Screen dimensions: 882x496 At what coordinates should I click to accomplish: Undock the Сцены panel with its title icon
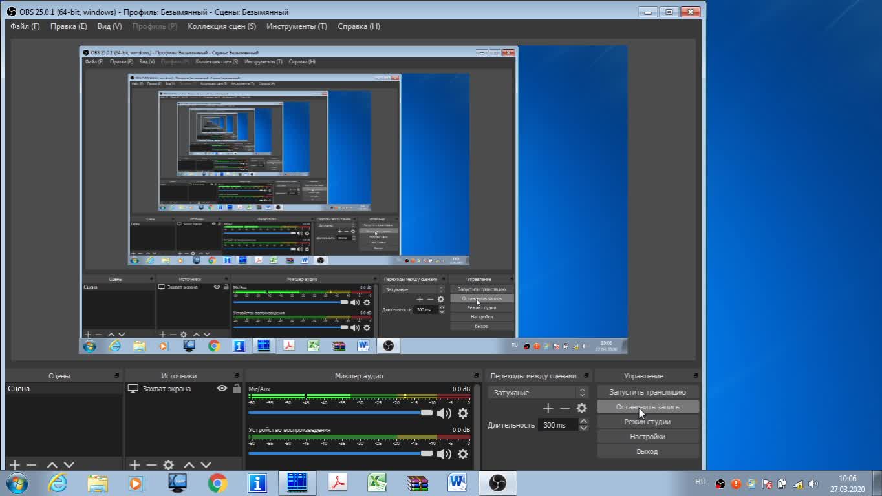[x=116, y=375]
